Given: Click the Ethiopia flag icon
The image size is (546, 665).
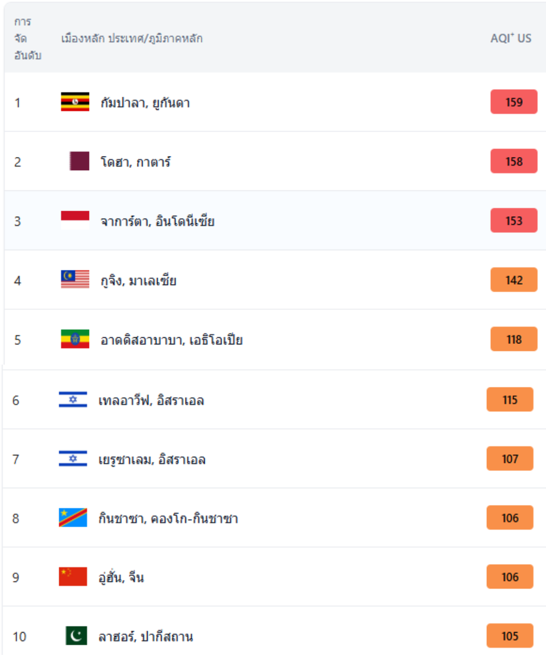Looking at the screenshot, I should tap(75, 339).
